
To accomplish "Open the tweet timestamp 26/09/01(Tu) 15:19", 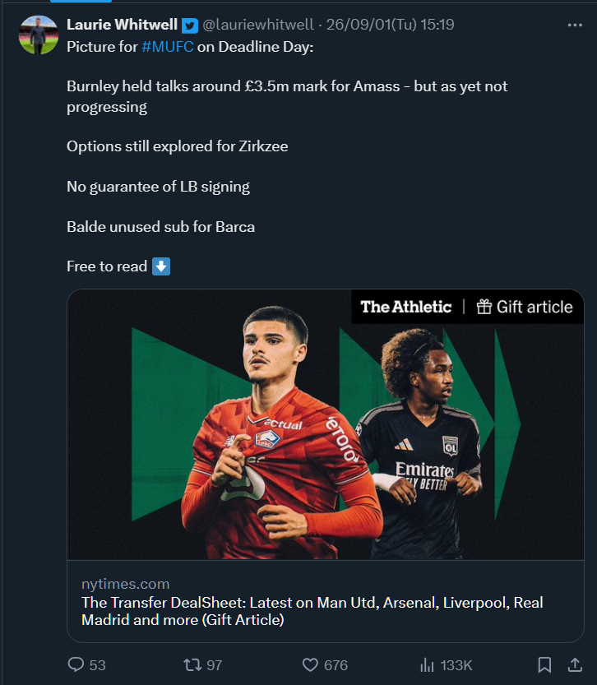I will pos(390,25).
